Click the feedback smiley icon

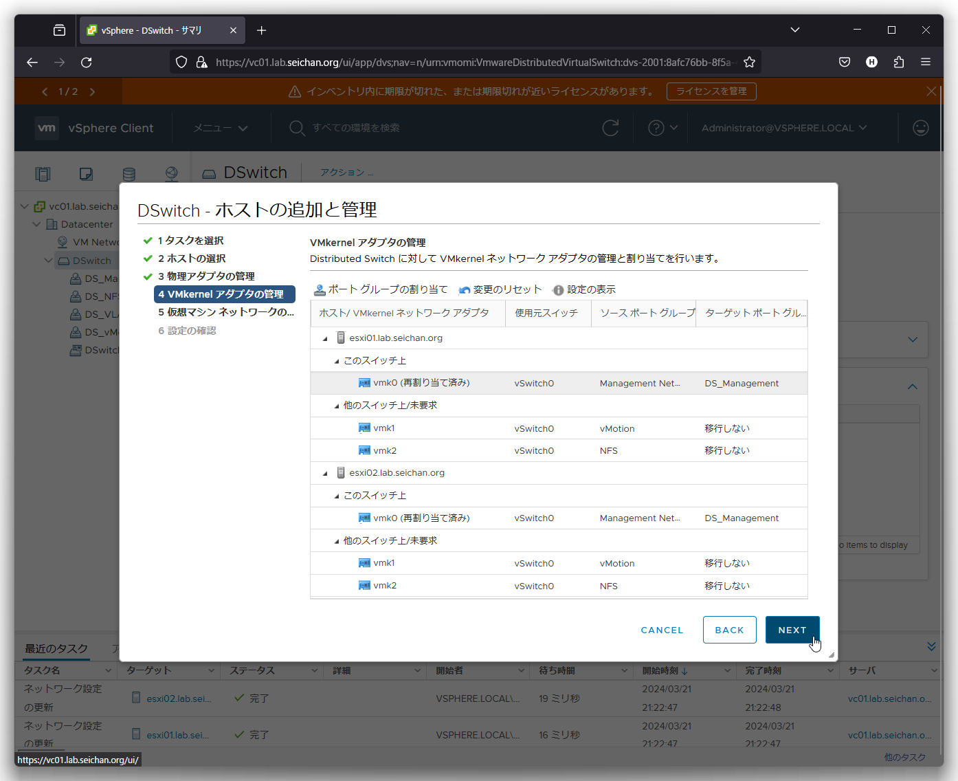(x=921, y=128)
